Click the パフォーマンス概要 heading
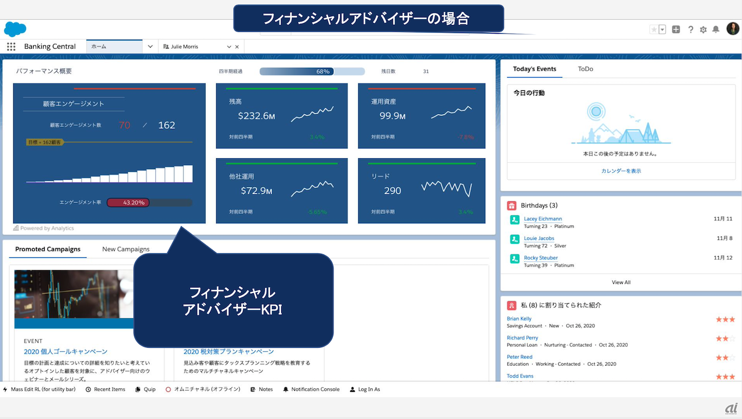742x419 pixels. click(43, 71)
